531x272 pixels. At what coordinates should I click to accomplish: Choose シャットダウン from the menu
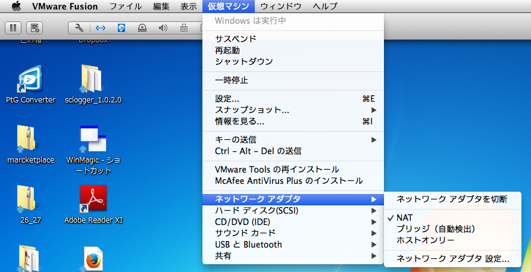[293, 62]
